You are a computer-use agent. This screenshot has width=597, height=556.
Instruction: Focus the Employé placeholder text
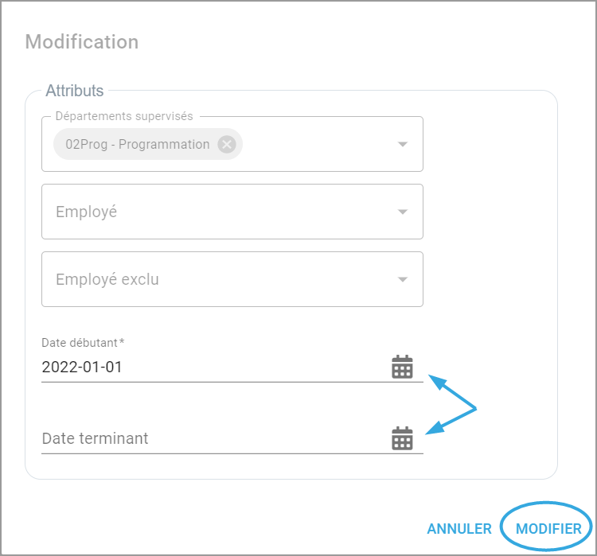(87, 212)
